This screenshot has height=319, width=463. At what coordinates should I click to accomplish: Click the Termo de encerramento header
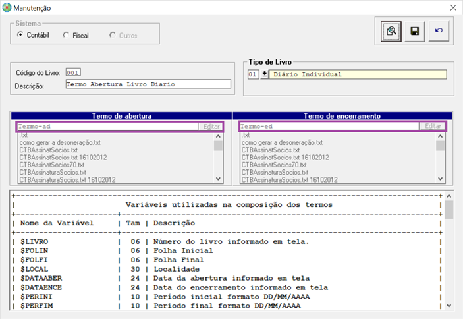tap(342, 116)
